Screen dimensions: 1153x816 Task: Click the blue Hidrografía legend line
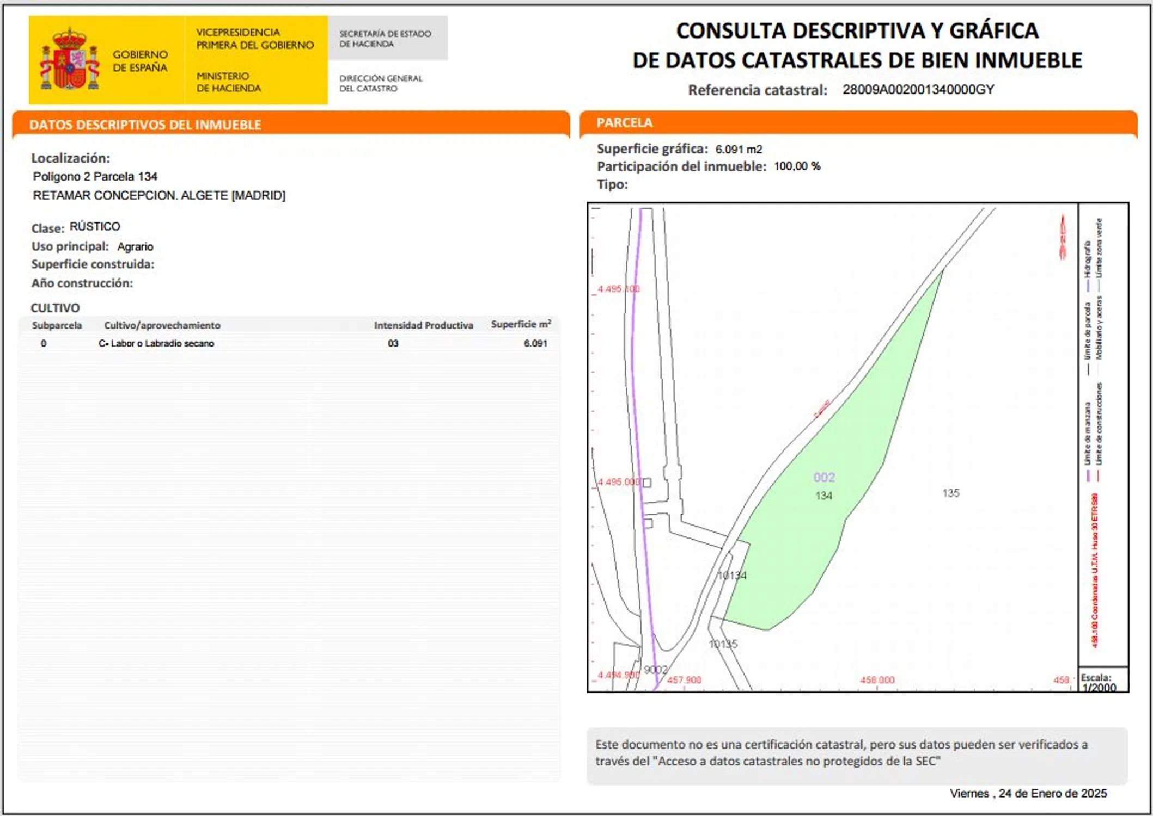[x=1088, y=285]
